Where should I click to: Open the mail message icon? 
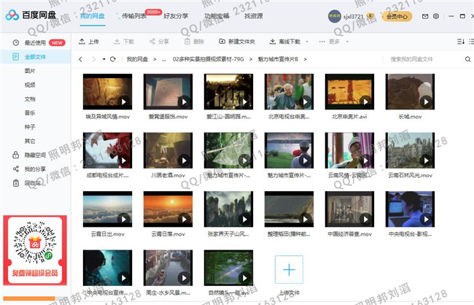[x=425, y=16]
